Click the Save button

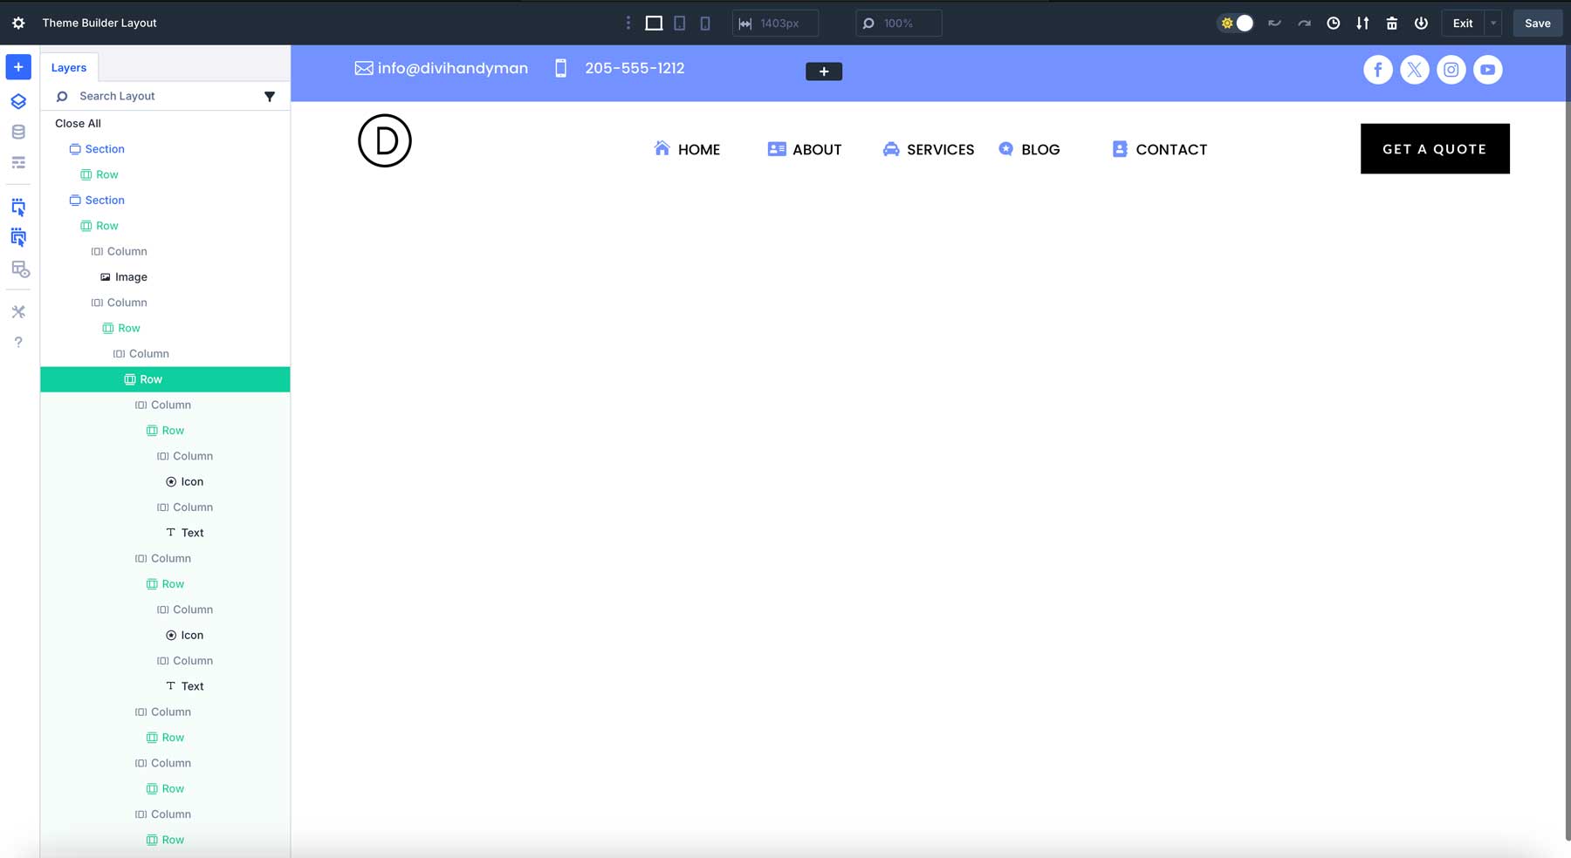[1537, 24]
